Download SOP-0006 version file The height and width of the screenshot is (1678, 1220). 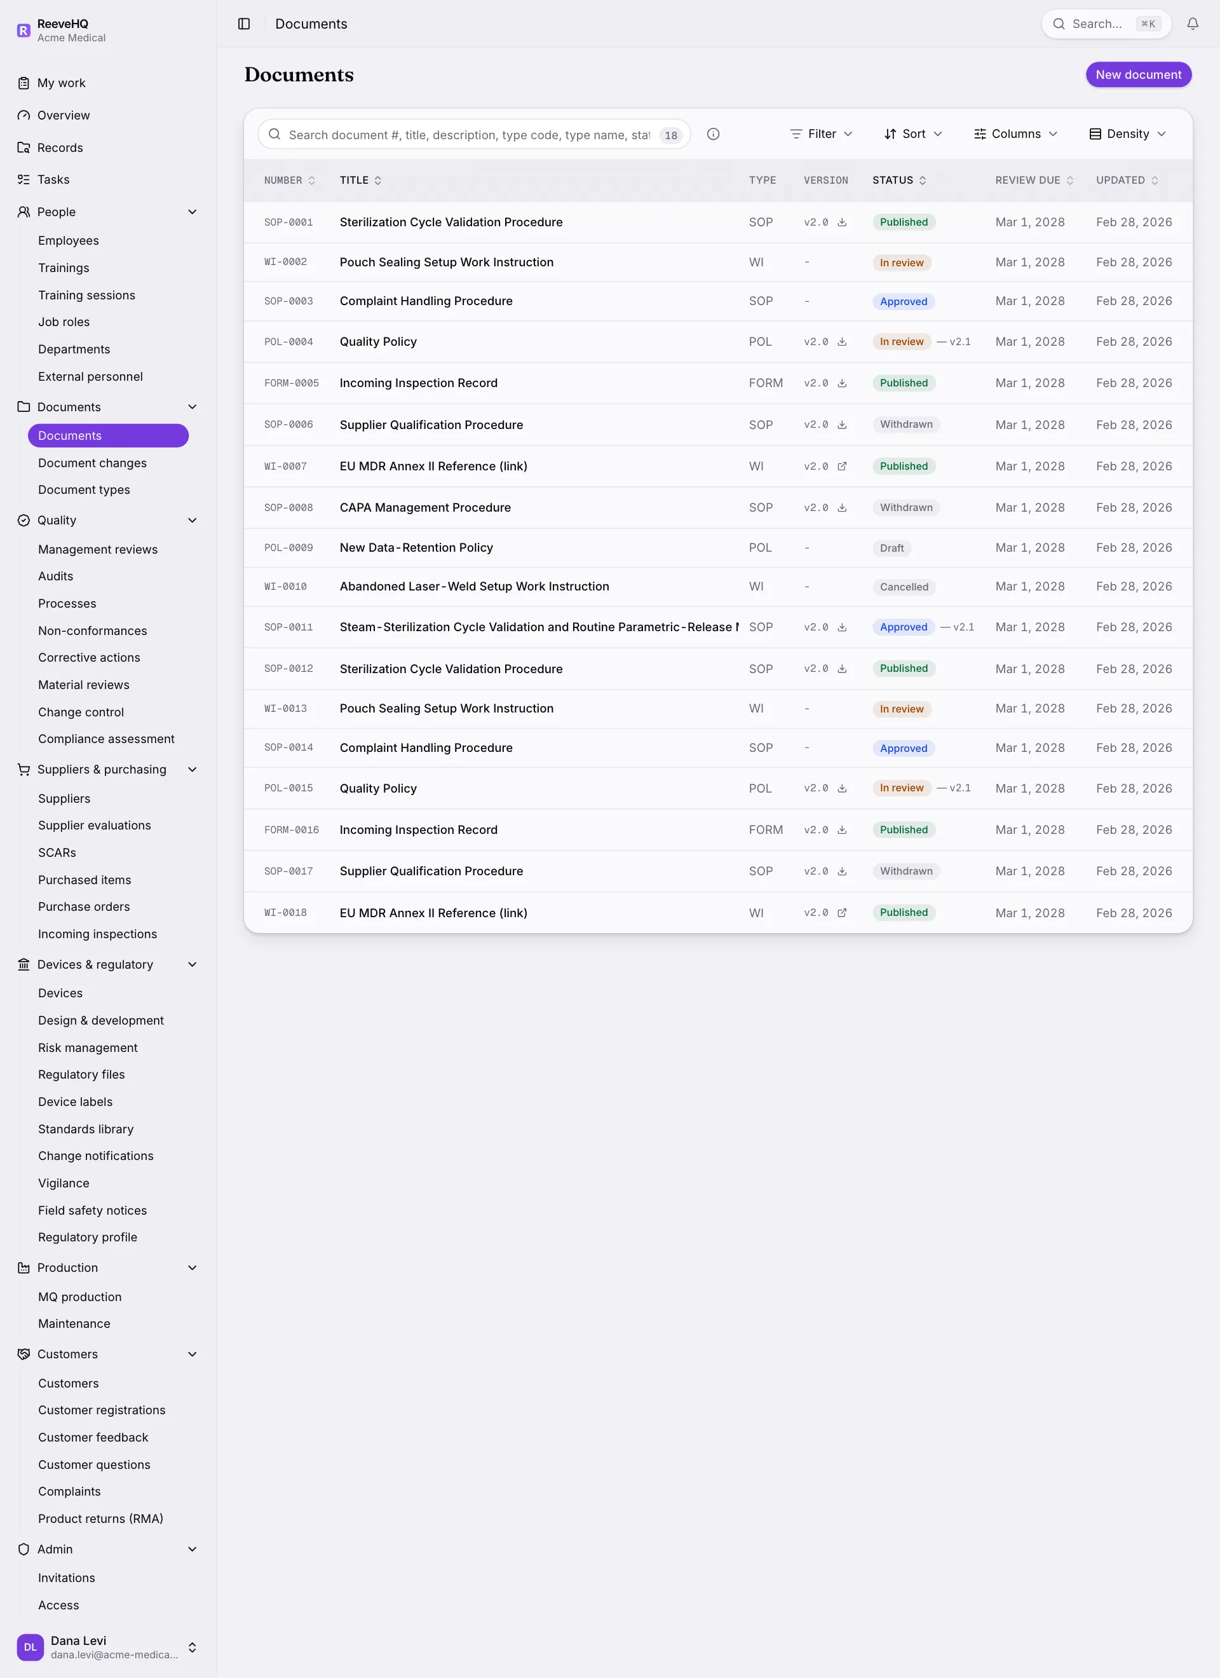click(x=842, y=425)
